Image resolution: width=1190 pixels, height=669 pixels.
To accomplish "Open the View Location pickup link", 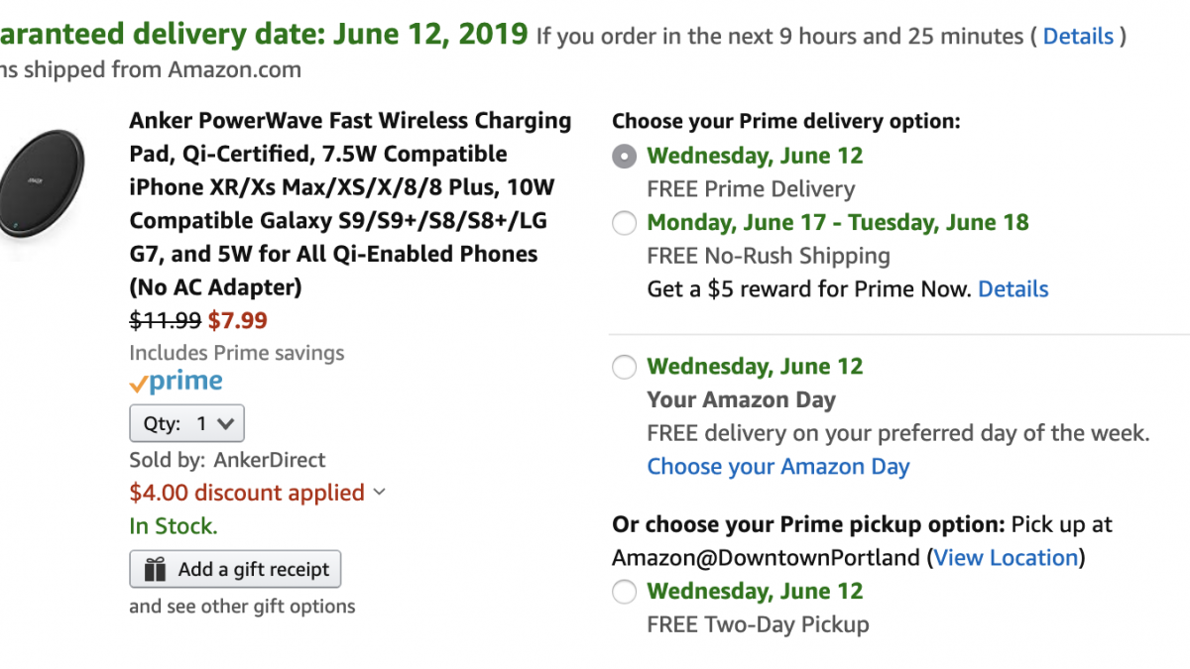I will click(1006, 558).
